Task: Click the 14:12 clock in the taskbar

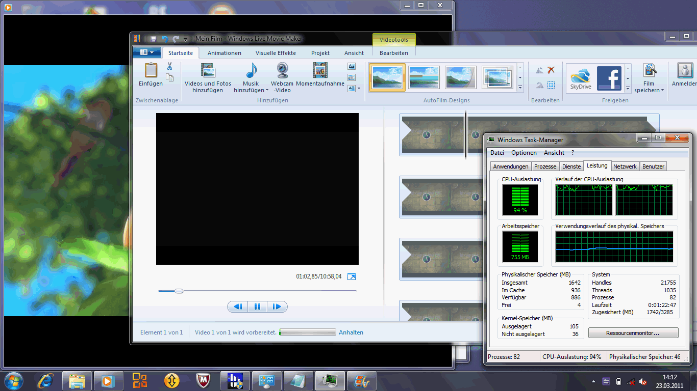Action: tap(669, 377)
